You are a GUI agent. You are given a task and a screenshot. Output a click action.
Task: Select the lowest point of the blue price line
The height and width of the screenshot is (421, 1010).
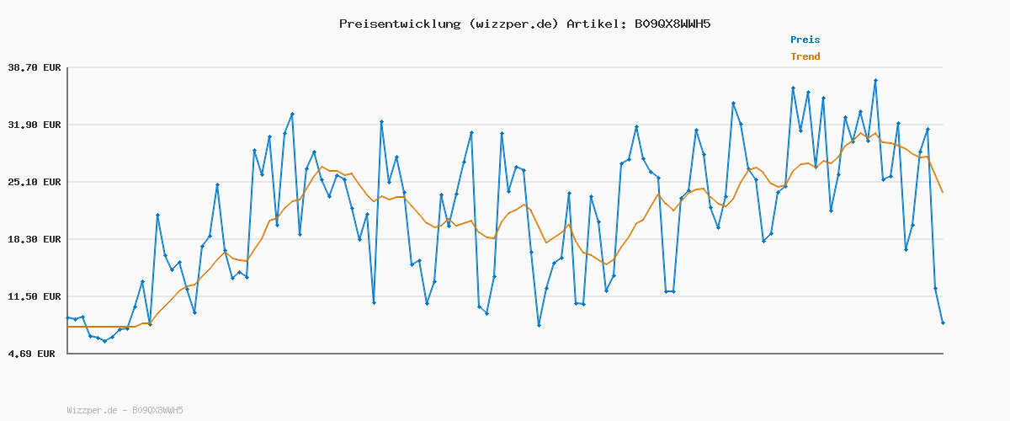pos(104,341)
